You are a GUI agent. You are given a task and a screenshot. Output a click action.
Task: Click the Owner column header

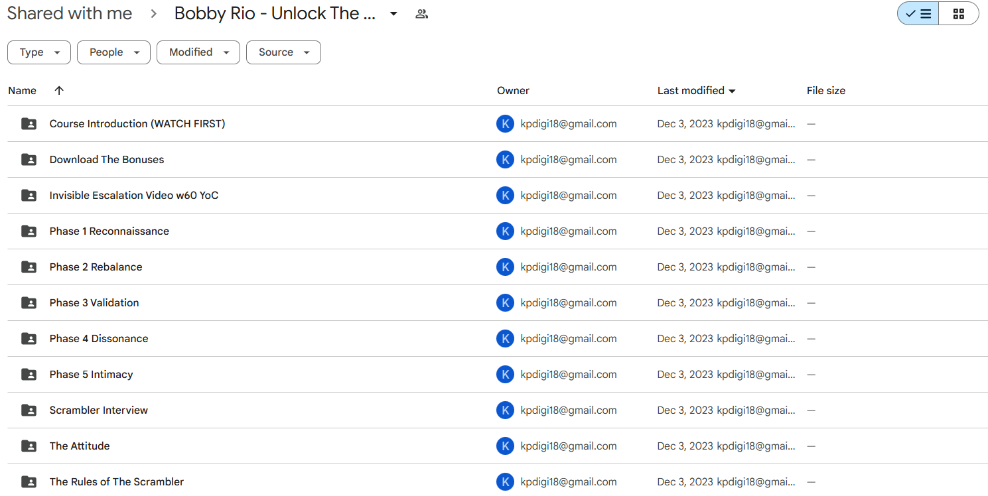pyautogui.click(x=513, y=91)
